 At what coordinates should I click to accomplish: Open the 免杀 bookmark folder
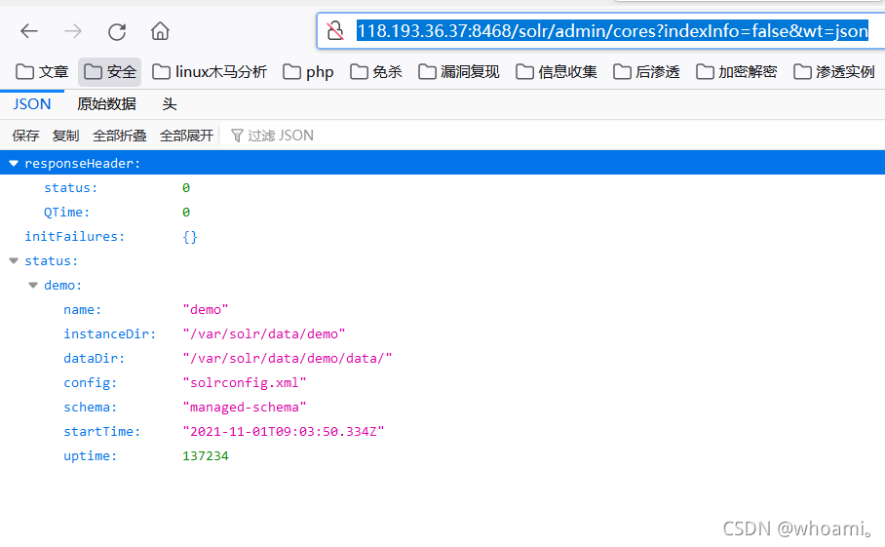(376, 72)
